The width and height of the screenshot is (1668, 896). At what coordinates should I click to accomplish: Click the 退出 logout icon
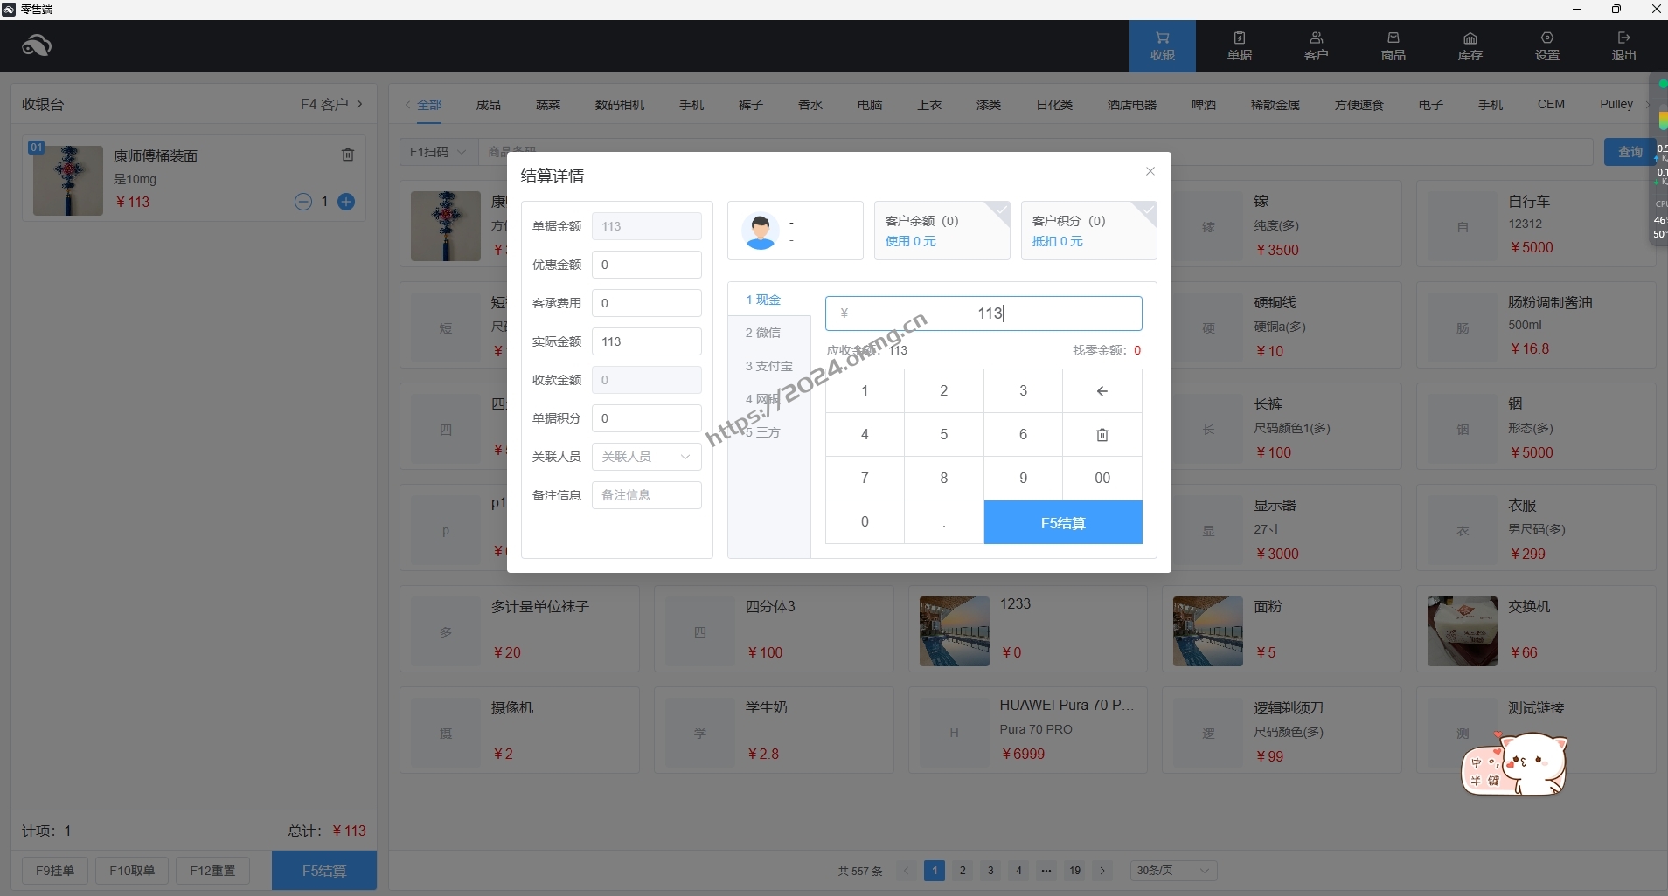pyautogui.click(x=1623, y=46)
